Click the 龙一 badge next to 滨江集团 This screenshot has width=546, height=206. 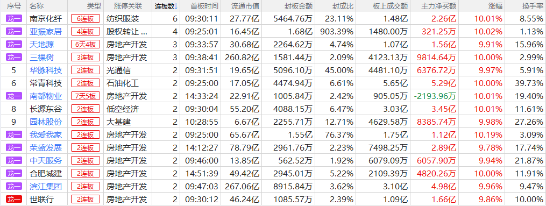click(14, 187)
